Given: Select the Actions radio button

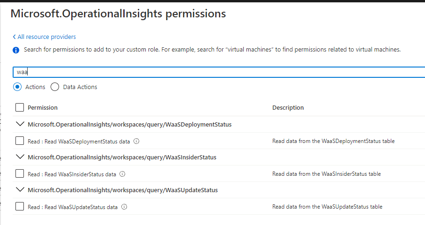Looking at the screenshot, I should (x=17, y=87).
